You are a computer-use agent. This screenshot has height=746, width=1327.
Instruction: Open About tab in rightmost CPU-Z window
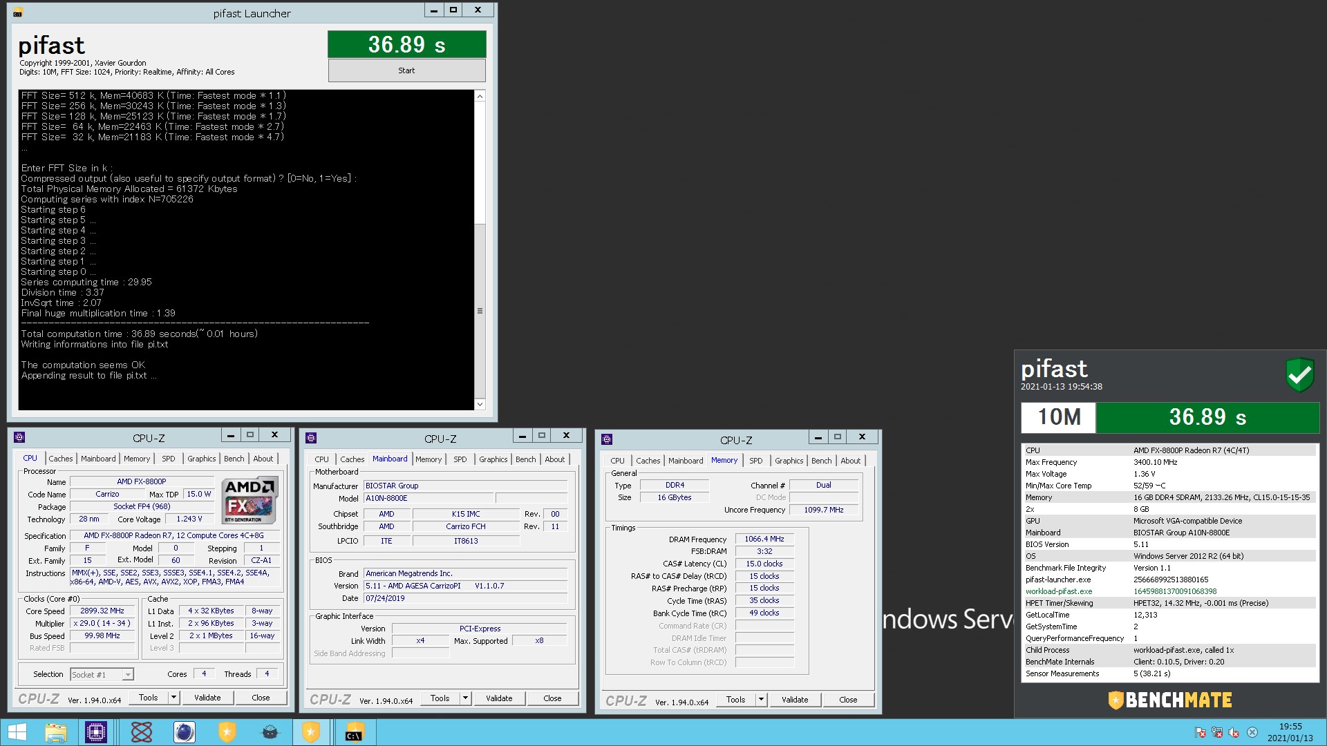[850, 461]
